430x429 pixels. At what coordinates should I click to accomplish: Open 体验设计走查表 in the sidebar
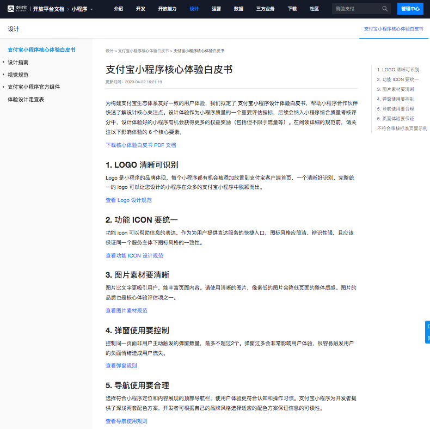coord(26,100)
